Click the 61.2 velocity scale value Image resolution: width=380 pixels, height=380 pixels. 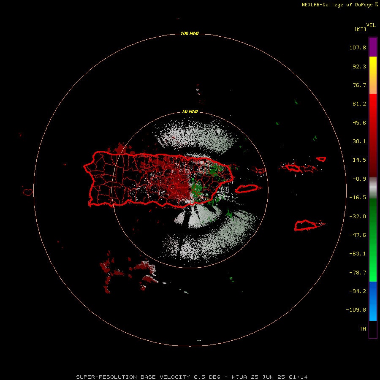(x=359, y=104)
